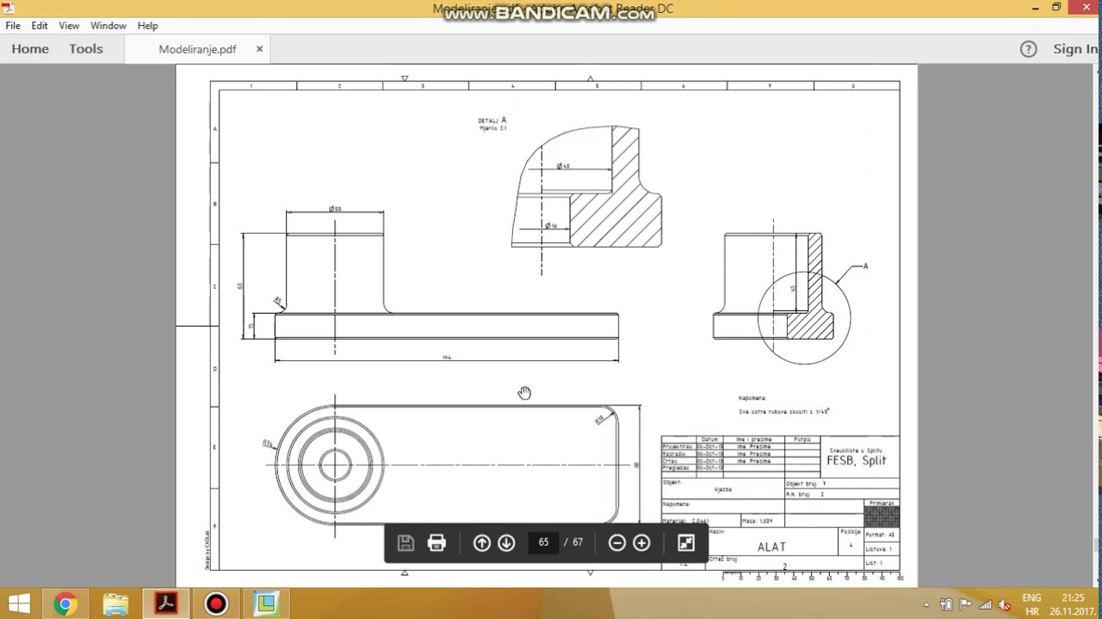1102x619 pixels.
Task: Click the fit page view icon
Action: (686, 542)
